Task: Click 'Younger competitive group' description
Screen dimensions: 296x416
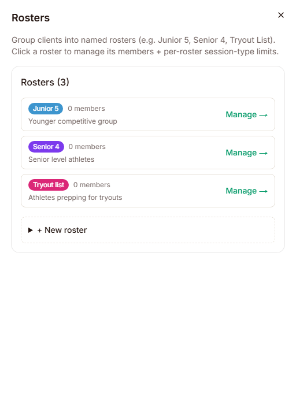Action: pos(73,121)
